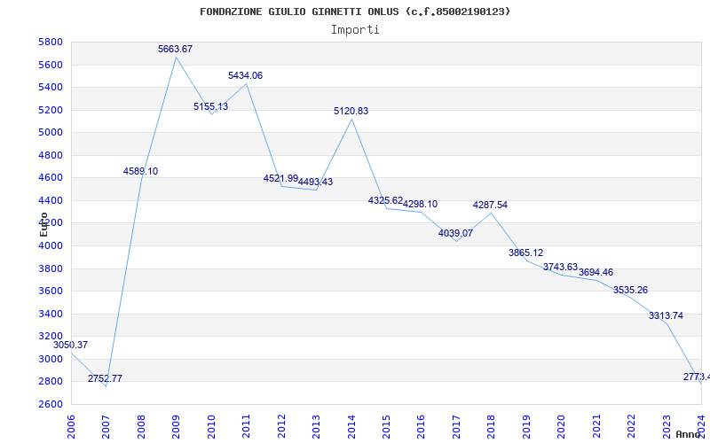
Task: Click the 4521.99 data label
Action: click(280, 179)
